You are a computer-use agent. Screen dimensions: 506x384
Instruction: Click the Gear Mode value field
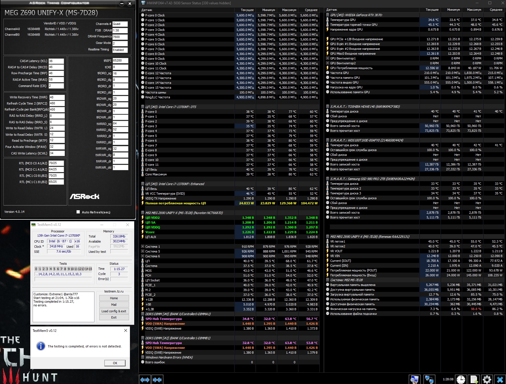pos(120,43)
